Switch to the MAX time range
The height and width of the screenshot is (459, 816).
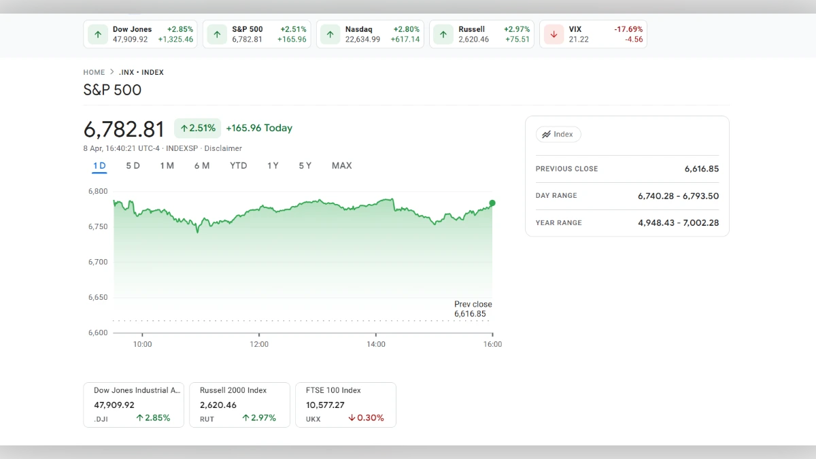point(341,165)
